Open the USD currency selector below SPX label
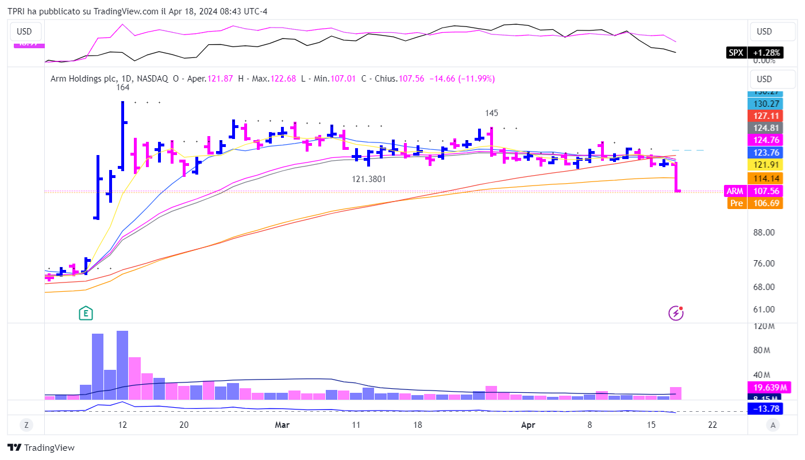This screenshot has height=460, width=805. pos(772,79)
